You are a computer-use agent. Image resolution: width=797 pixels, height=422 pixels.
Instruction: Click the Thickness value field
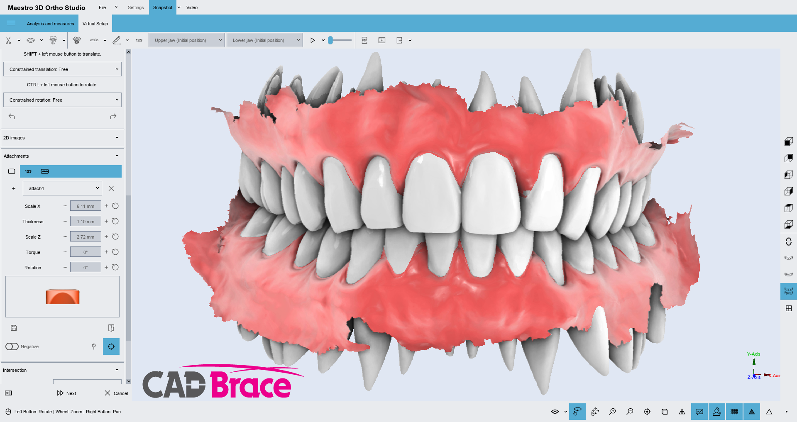(86, 222)
